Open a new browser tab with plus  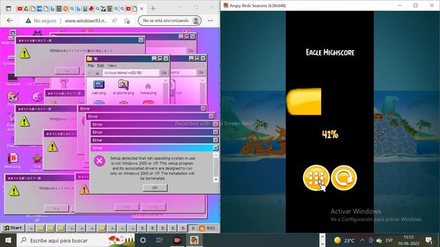tap(153, 9)
